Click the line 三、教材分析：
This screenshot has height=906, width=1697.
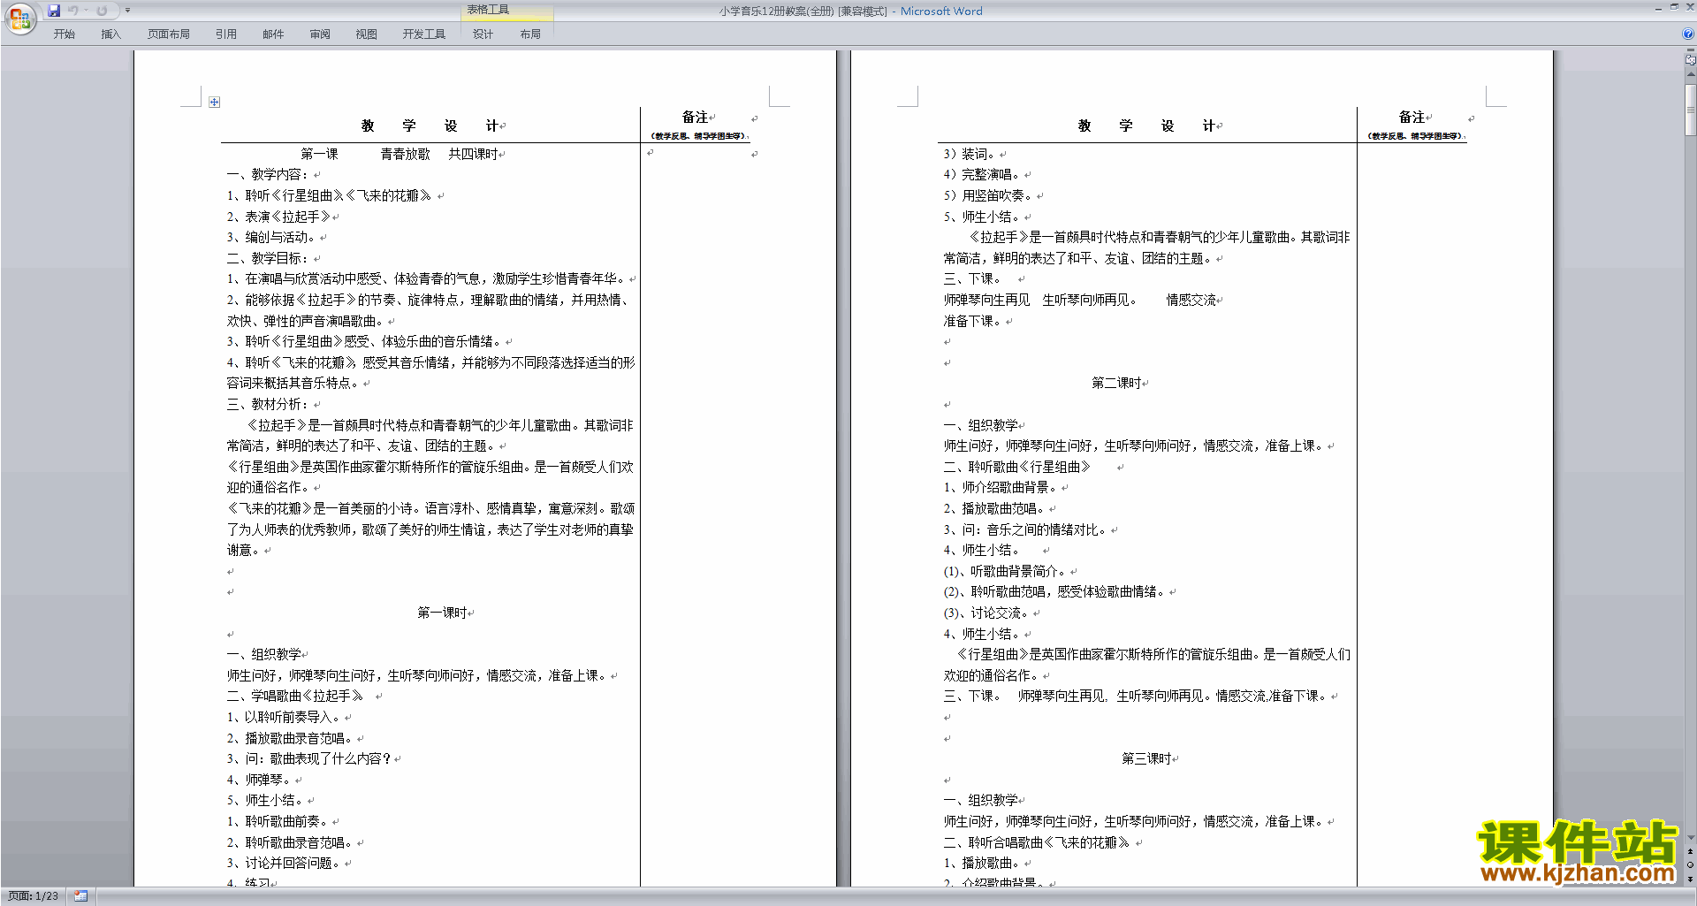268,404
